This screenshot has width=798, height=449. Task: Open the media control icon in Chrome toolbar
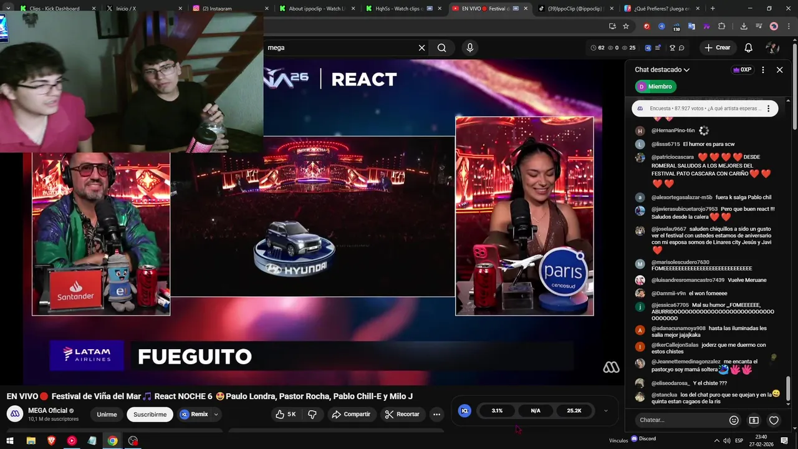(759, 26)
